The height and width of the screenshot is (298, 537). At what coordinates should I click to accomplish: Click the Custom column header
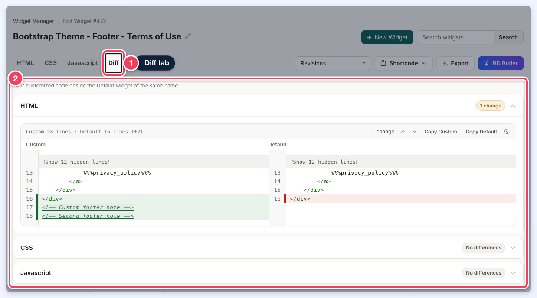click(36, 145)
